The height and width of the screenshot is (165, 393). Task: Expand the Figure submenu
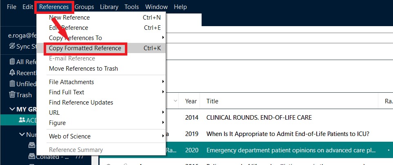coord(101,123)
